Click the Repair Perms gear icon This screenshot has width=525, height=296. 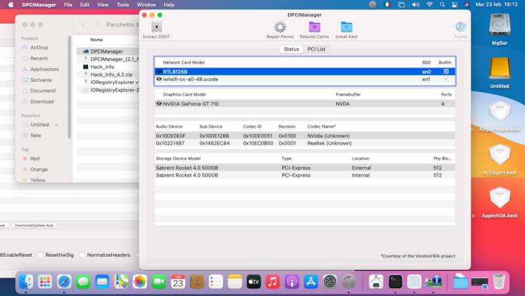(280, 28)
